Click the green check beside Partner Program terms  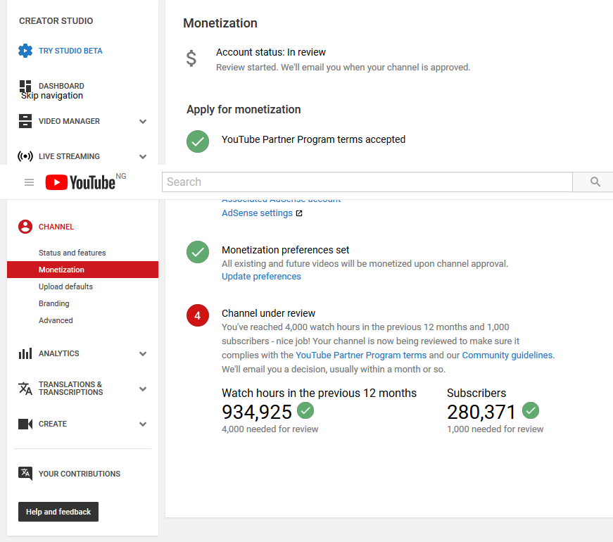(198, 141)
